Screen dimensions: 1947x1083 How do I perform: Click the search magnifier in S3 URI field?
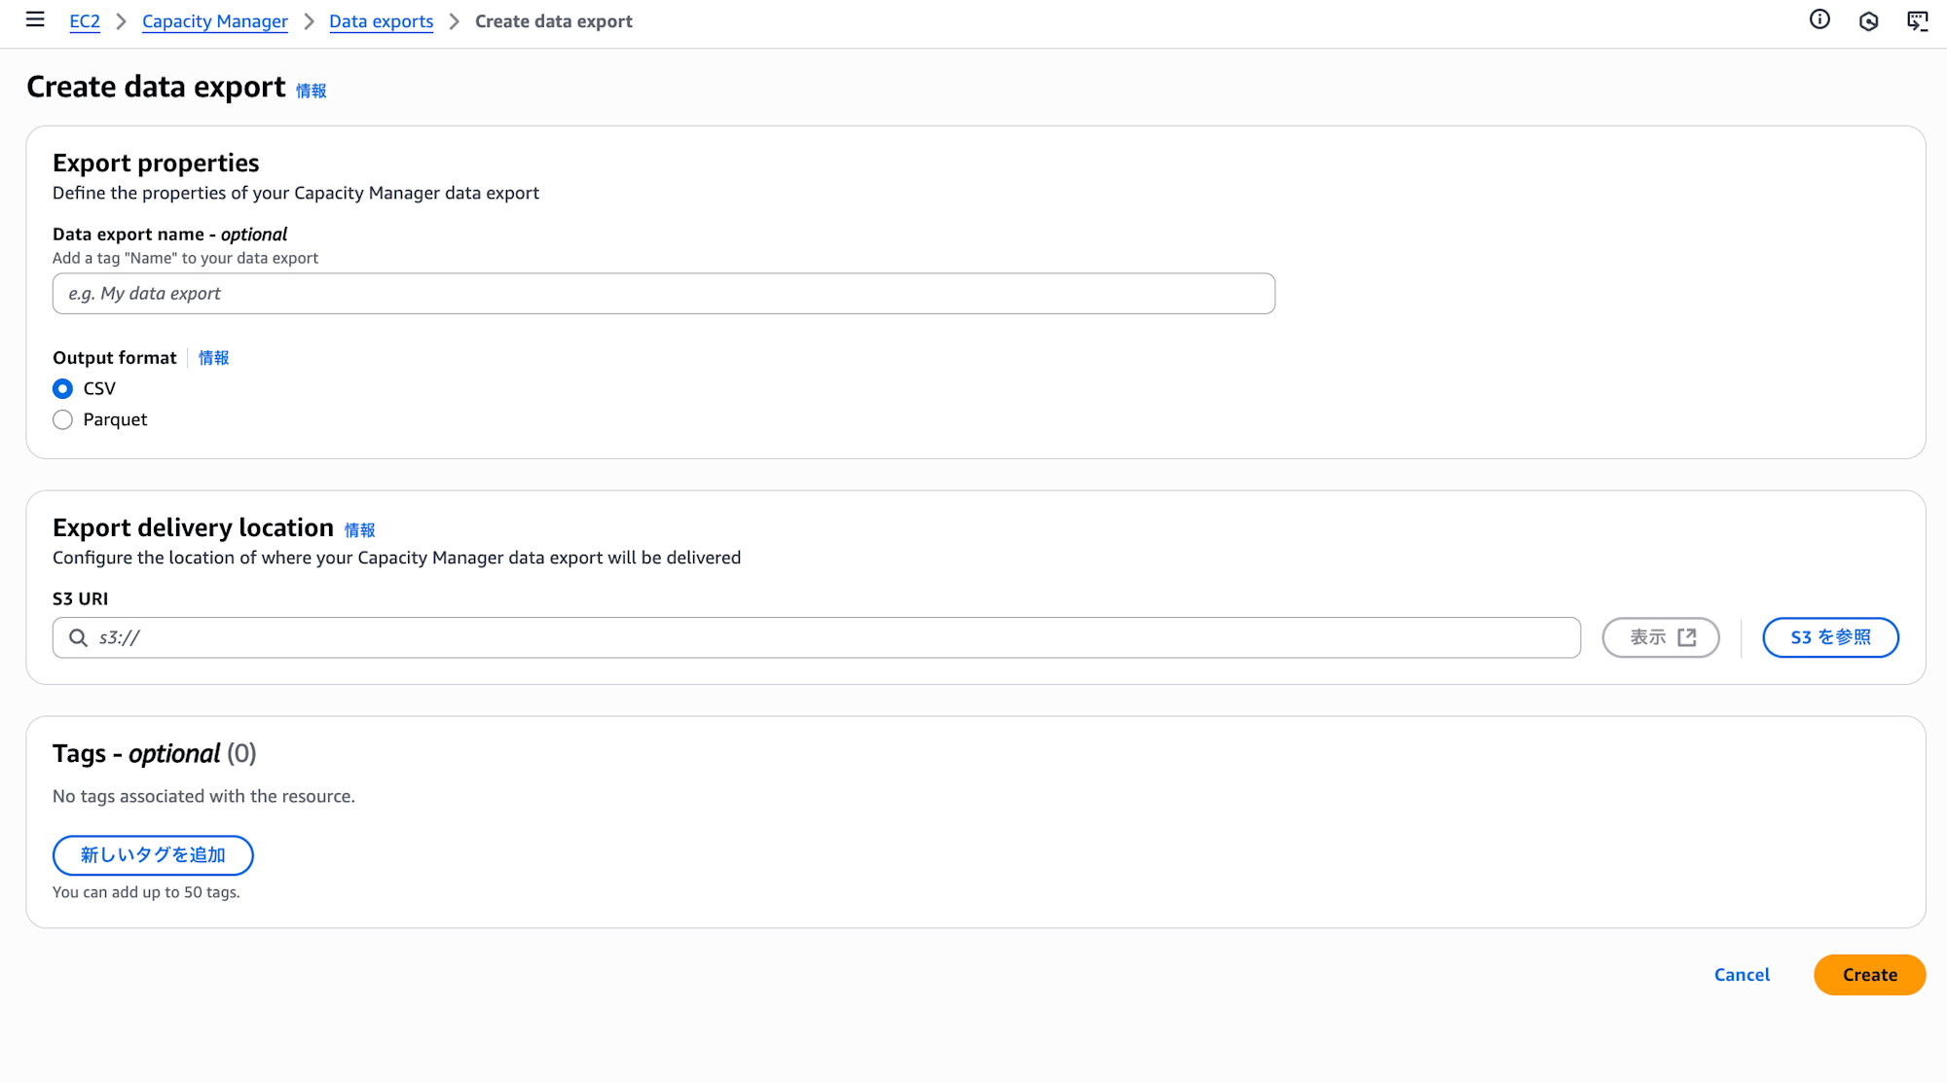[78, 637]
